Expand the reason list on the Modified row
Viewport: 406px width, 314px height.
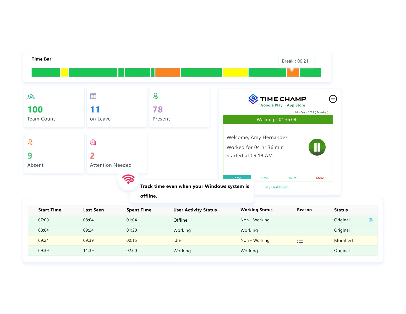point(300,240)
